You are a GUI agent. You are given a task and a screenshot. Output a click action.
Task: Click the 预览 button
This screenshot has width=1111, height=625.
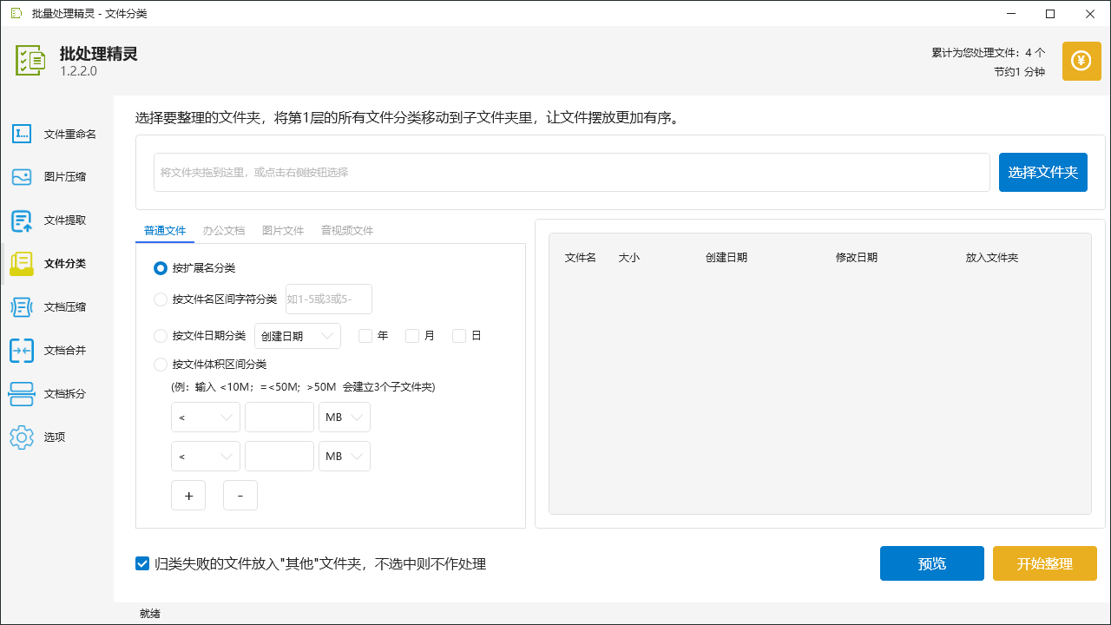coord(932,562)
